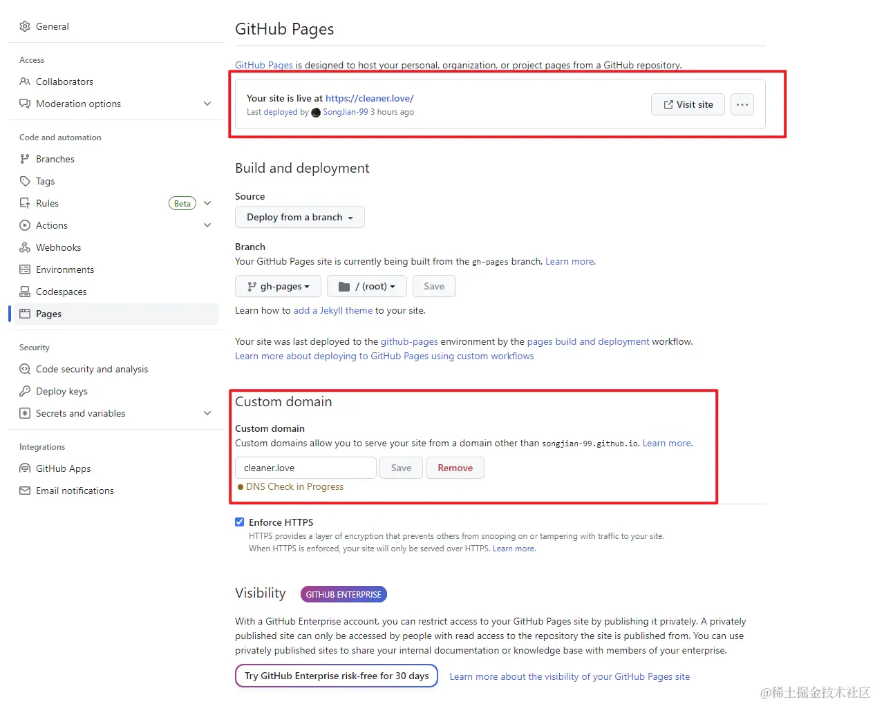This screenshot has width=875, height=704.
Task: Click the Code security shield icon
Action: point(25,369)
